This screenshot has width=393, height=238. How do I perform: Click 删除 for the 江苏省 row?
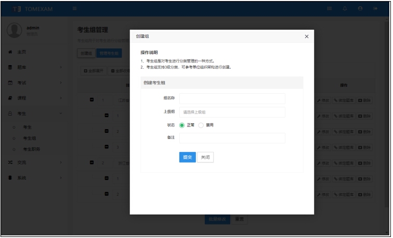tap(364, 101)
